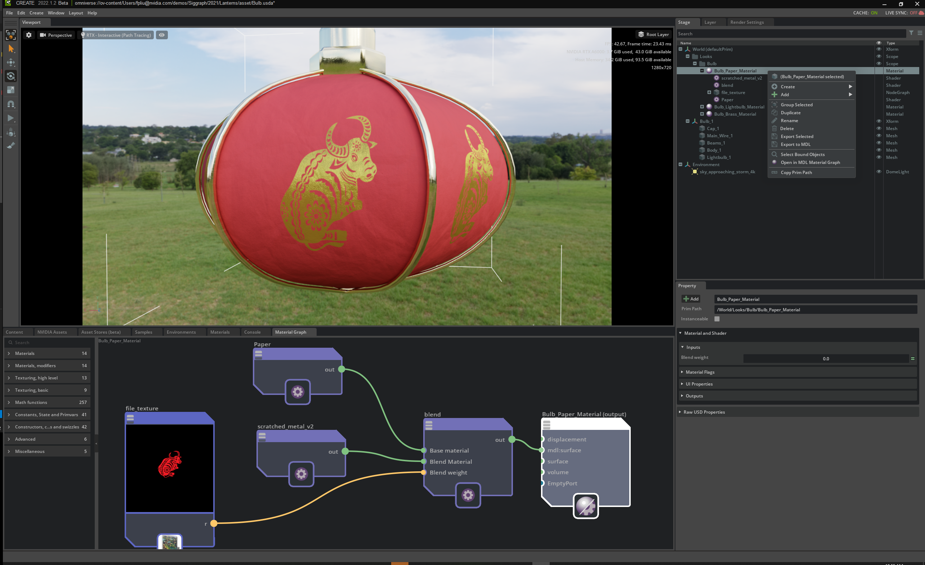The height and width of the screenshot is (565, 925).
Task: Open the blend node gear icon
Action: [468, 495]
